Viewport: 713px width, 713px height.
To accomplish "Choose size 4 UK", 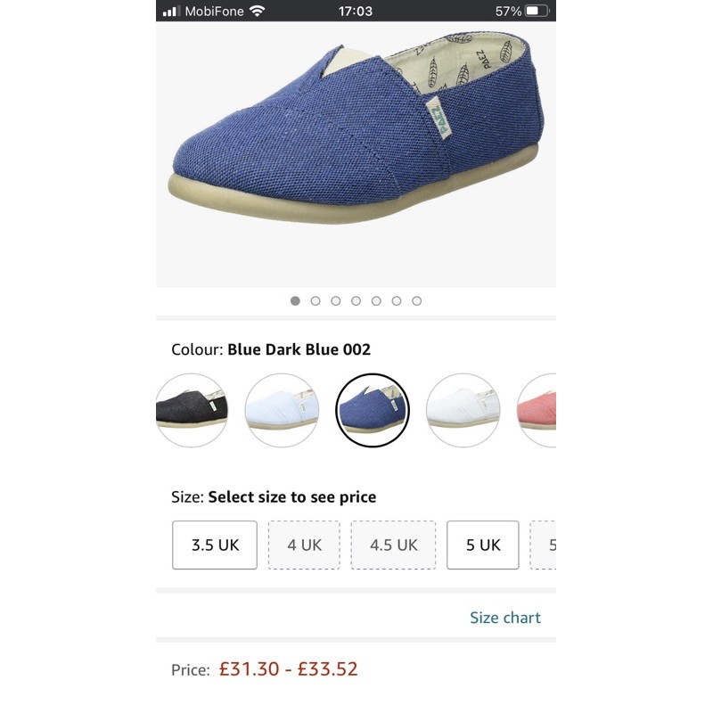I will (304, 545).
